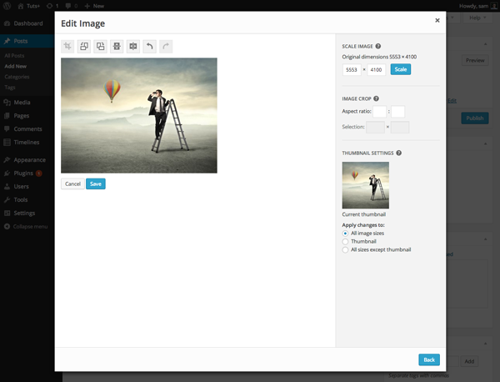Click the Back button
The image size is (500, 382).
(429, 359)
